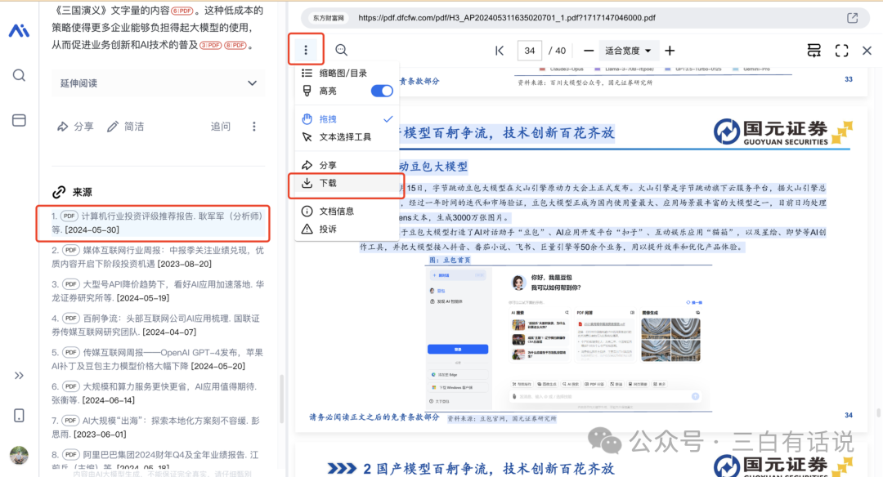Image resolution: width=883 pixels, height=477 pixels.
Task: Click the 3 PDF citation badge
Action: pyautogui.click(x=211, y=45)
